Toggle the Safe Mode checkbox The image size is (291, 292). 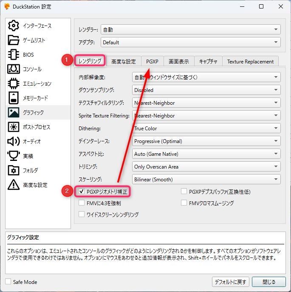click(8, 282)
